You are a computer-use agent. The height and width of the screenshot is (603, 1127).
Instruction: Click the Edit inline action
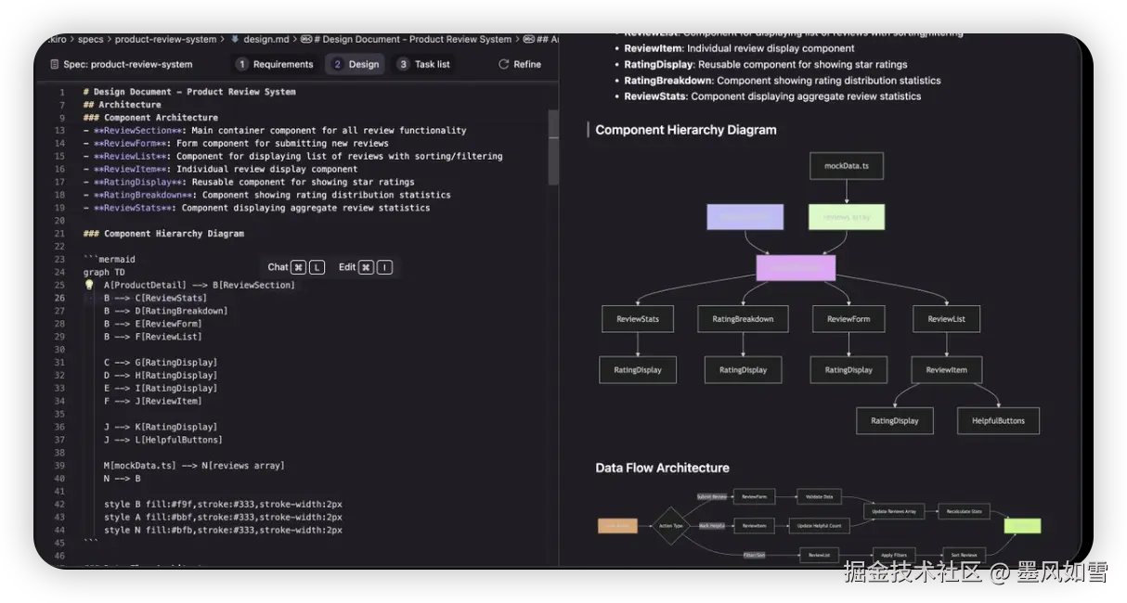[x=347, y=267]
